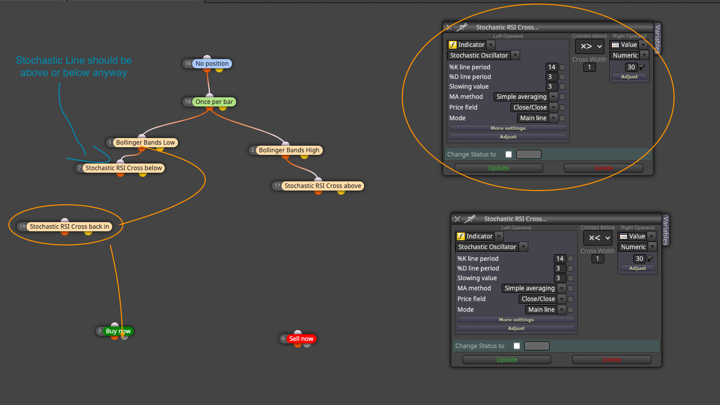Click the Indicator function icon in Crosses Below panel

460,236
